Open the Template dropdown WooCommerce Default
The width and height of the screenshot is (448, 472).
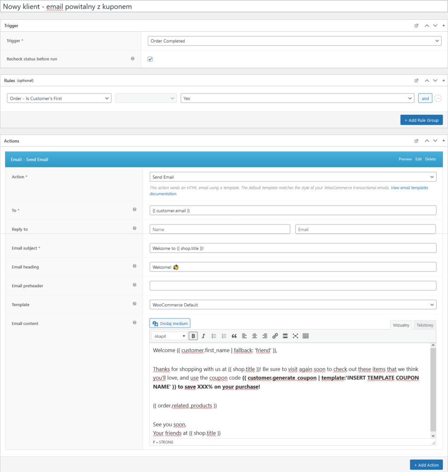(x=293, y=305)
